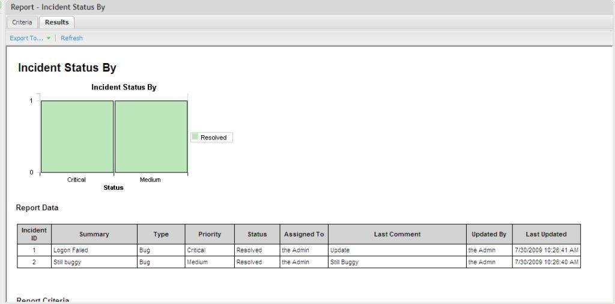Click the Status column header

click(257, 234)
